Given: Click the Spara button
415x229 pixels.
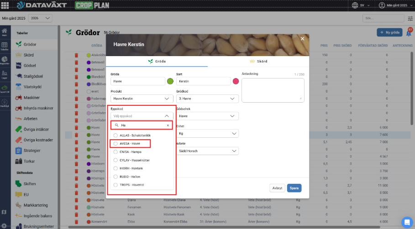Looking at the screenshot, I should pos(294,188).
